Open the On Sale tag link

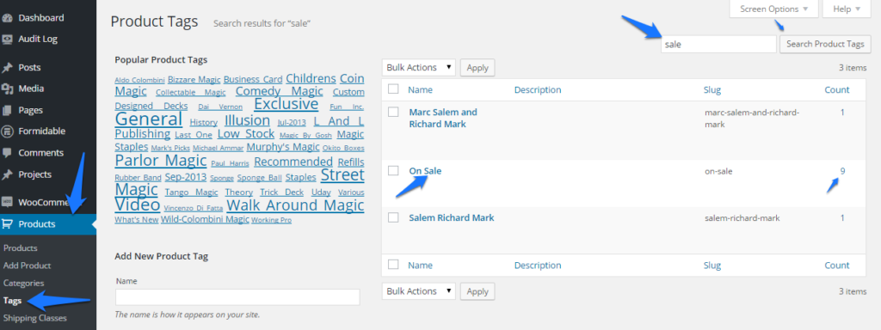pos(425,171)
